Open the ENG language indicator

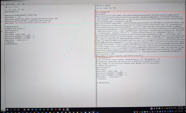coord(175,108)
